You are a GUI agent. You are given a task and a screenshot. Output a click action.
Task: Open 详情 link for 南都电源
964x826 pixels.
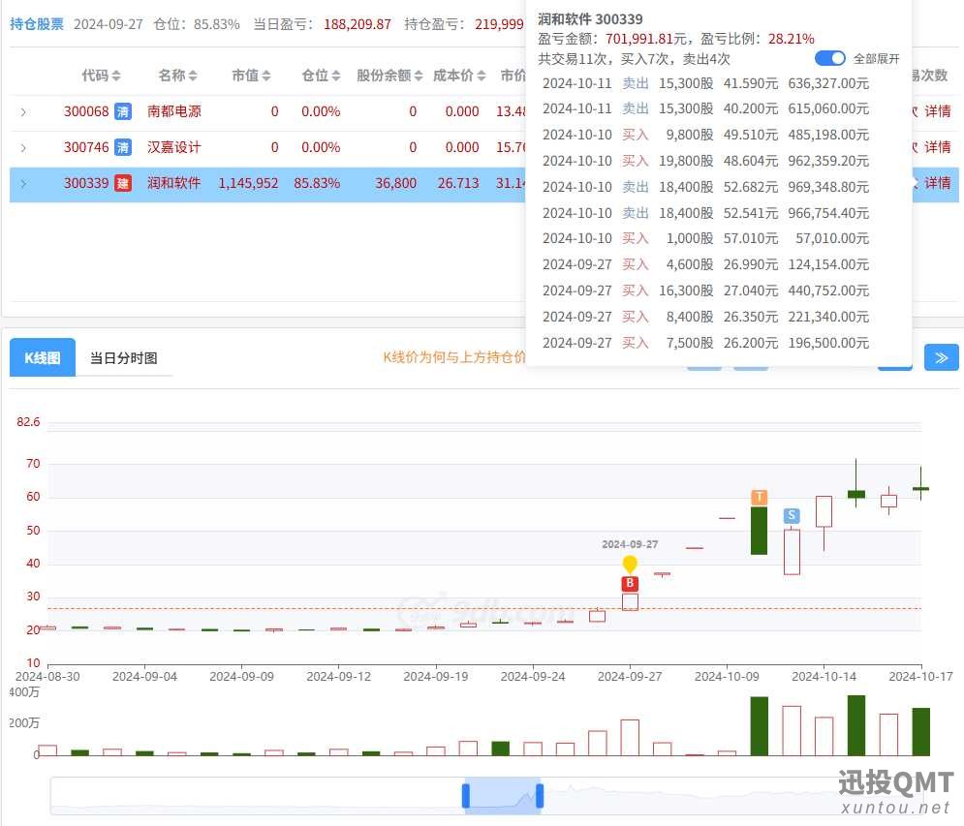coord(938,111)
